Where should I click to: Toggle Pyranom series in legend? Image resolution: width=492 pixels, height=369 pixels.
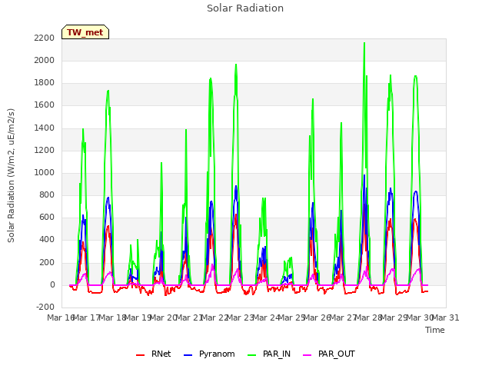click(x=209, y=354)
